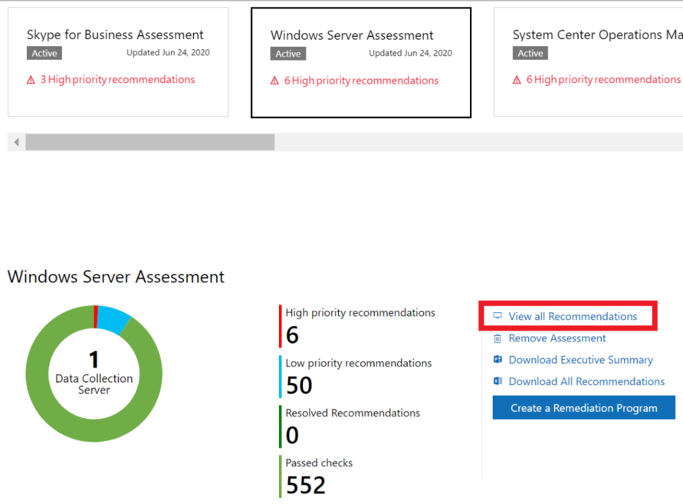Click the trash icon beside Remove Assessment
Screen dimensions: 683x504
[x=497, y=339]
